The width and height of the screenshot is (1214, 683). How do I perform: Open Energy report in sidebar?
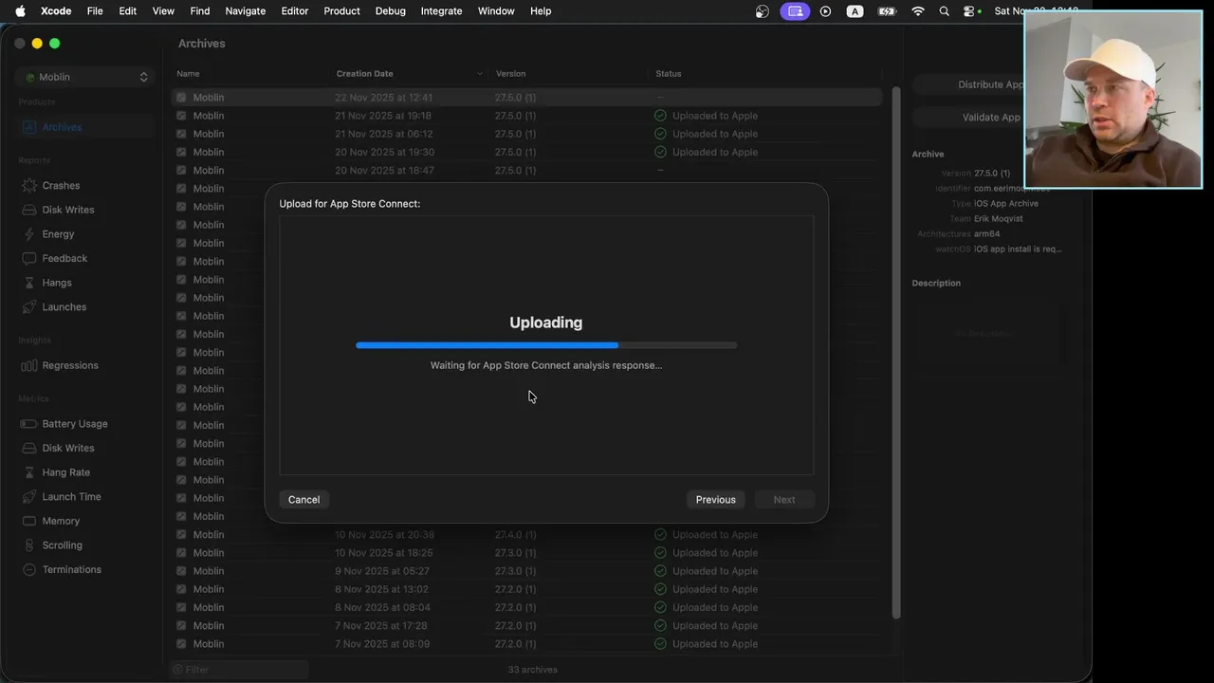pyautogui.click(x=58, y=234)
